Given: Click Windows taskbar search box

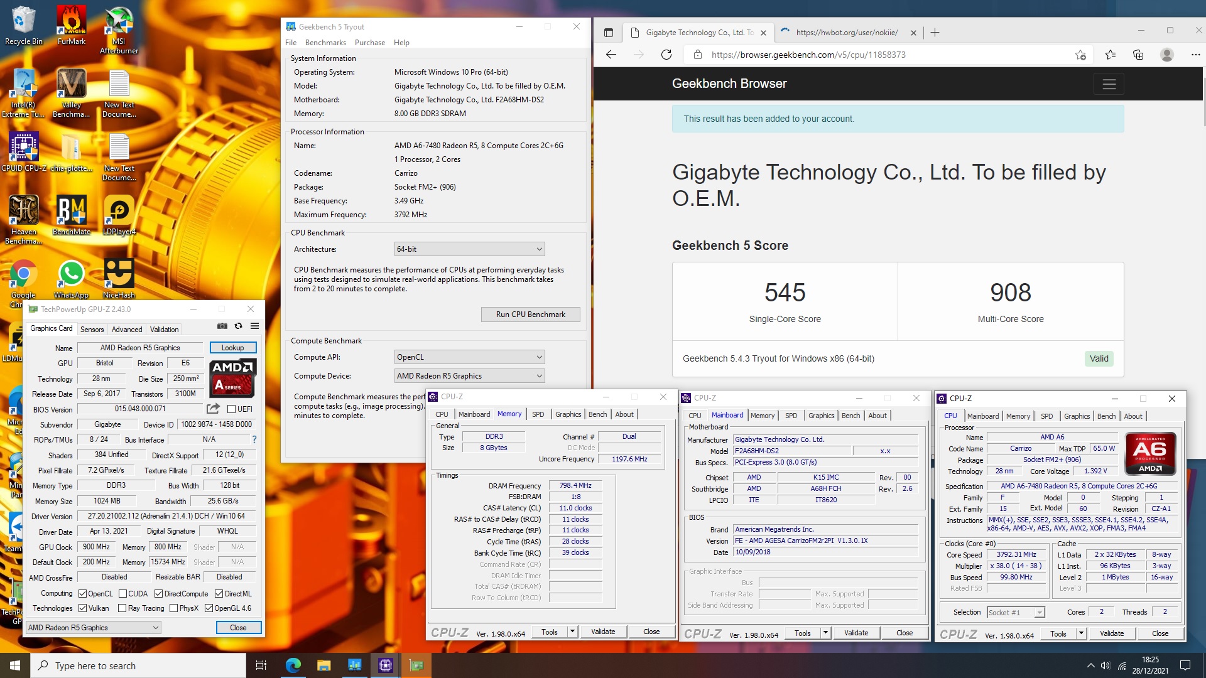Looking at the screenshot, I should (138, 665).
